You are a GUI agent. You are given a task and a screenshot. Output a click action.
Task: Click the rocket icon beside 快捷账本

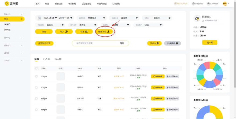click(x=197, y=18)
